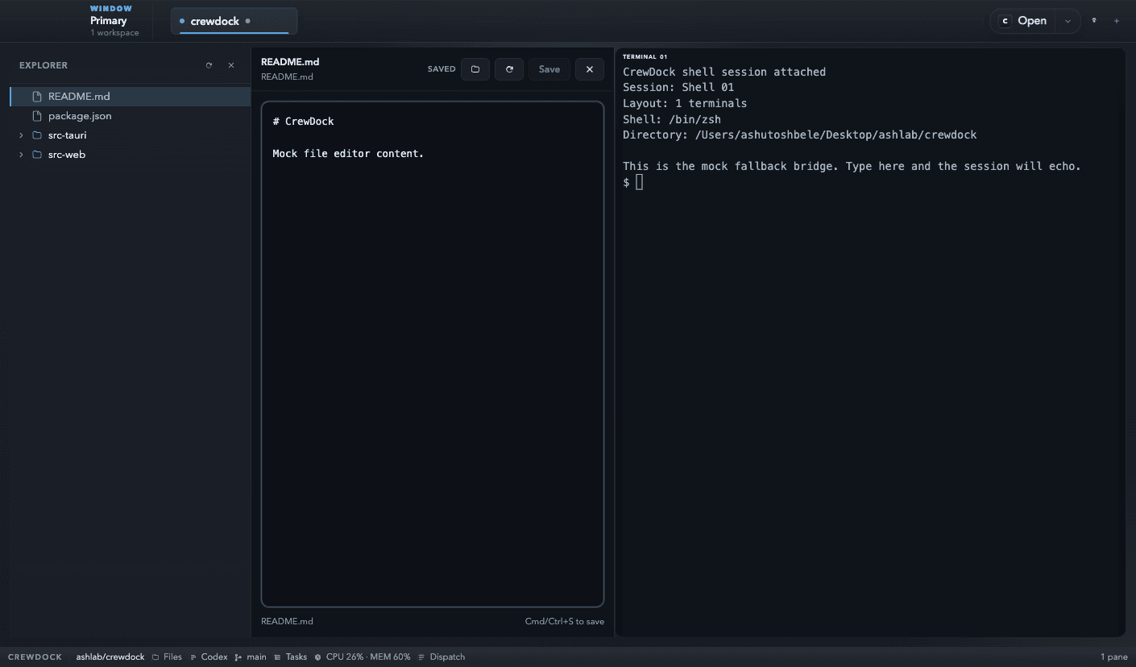Screen dimensions: 1136x667
Task: Open the Tasks panel in the status bar
Action: click(x=295, y=657)
